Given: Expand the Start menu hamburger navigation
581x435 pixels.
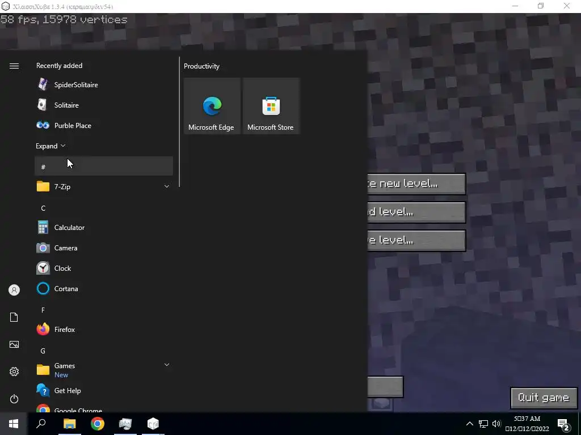Looking at the screenshot, I should (x=14, y=66).
